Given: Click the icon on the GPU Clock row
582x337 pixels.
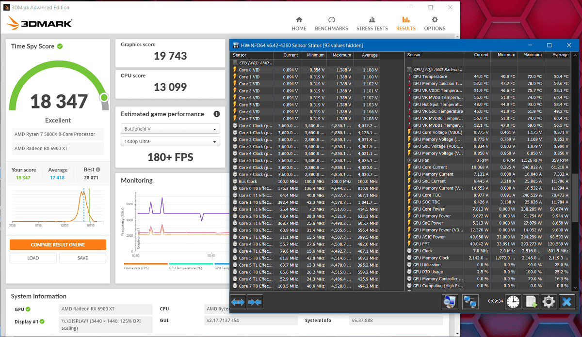Looking at the screenshot, I should (x=409, y=251).
